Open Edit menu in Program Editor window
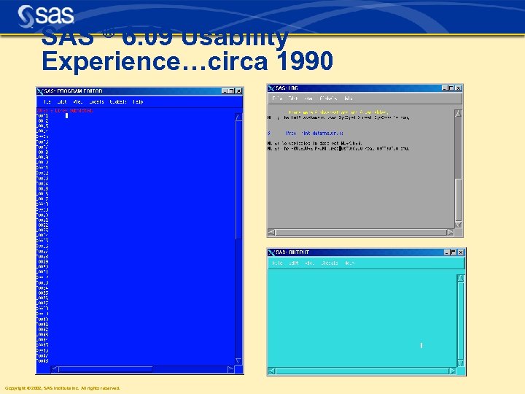The image size is (525, 394). pos(61,101)
